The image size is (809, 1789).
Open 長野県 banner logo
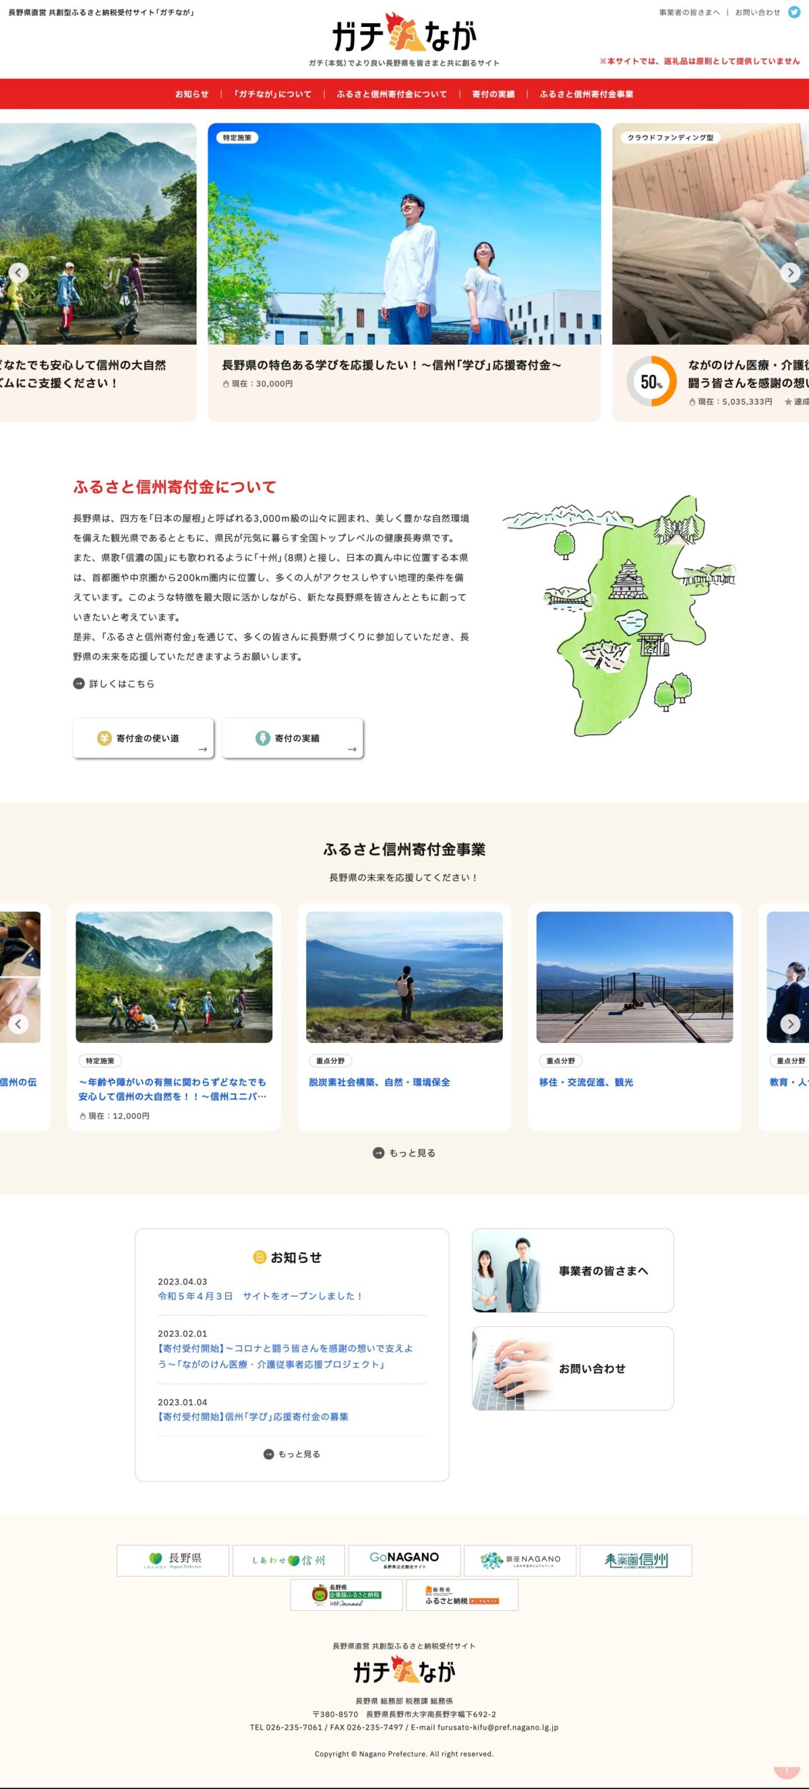[173, 1560]
